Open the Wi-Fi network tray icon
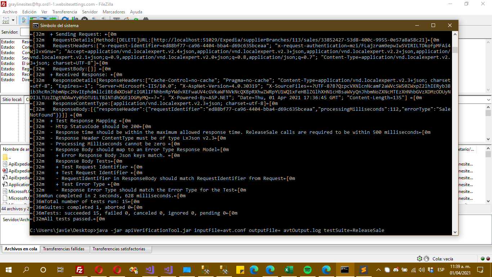The width and height of the screenshot is (492, 277). tap(413, 270)
